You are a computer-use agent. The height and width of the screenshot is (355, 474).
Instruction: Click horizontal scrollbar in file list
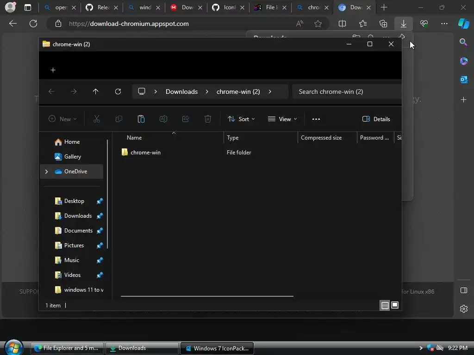point(207,296)
